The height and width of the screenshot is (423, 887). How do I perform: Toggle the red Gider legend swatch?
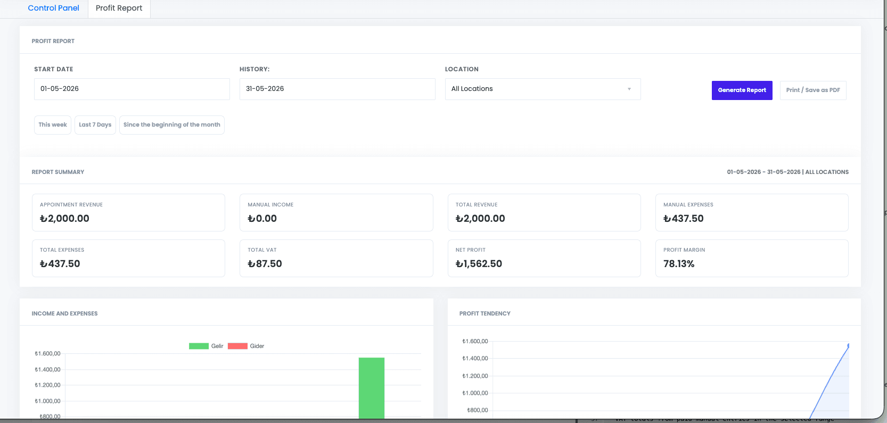[237, 346]
